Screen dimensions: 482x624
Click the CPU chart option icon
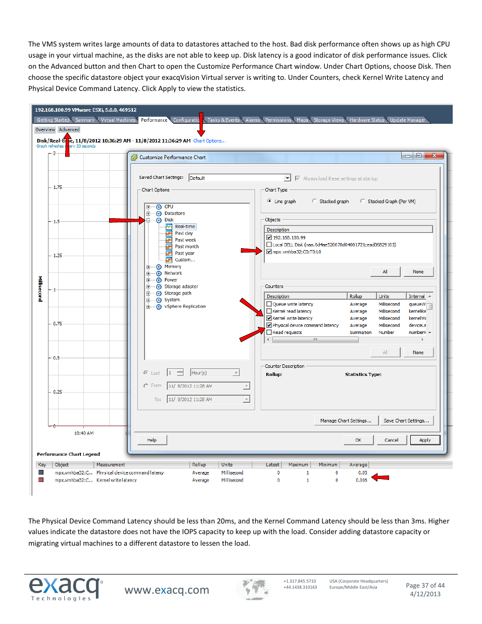pos(159,207)
